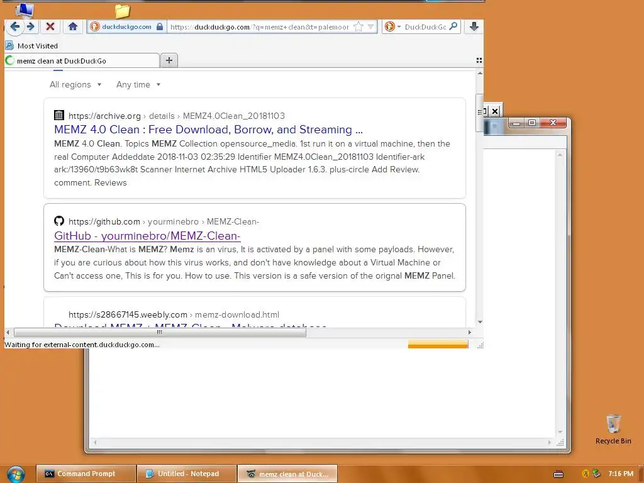Open a new tab with the plus button
644x483 pixels.
pos(169,60)
